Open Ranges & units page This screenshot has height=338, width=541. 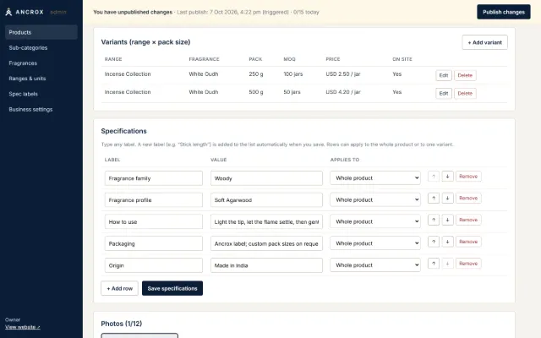click(x=41, y=79)
